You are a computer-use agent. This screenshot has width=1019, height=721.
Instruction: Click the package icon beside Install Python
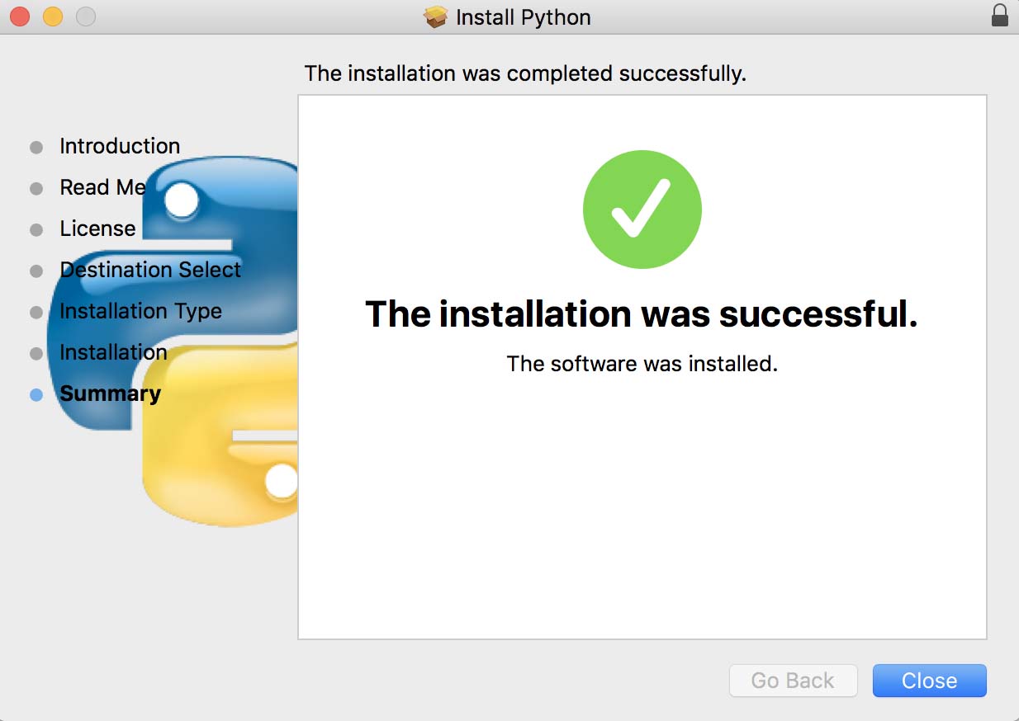[435, 16]
